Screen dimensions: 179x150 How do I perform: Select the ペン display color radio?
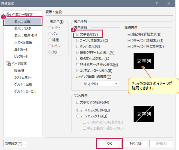coord(50,34)
